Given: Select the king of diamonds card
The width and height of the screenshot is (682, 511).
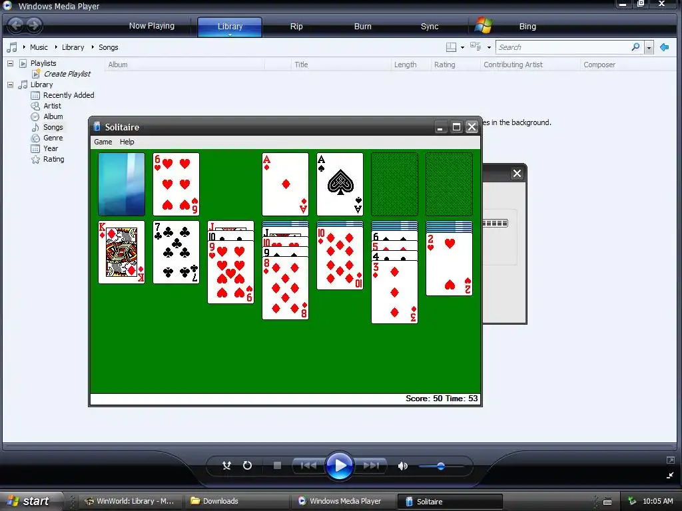Looking at the screenshot, I should pyautogui.click(x=121, y=252).
